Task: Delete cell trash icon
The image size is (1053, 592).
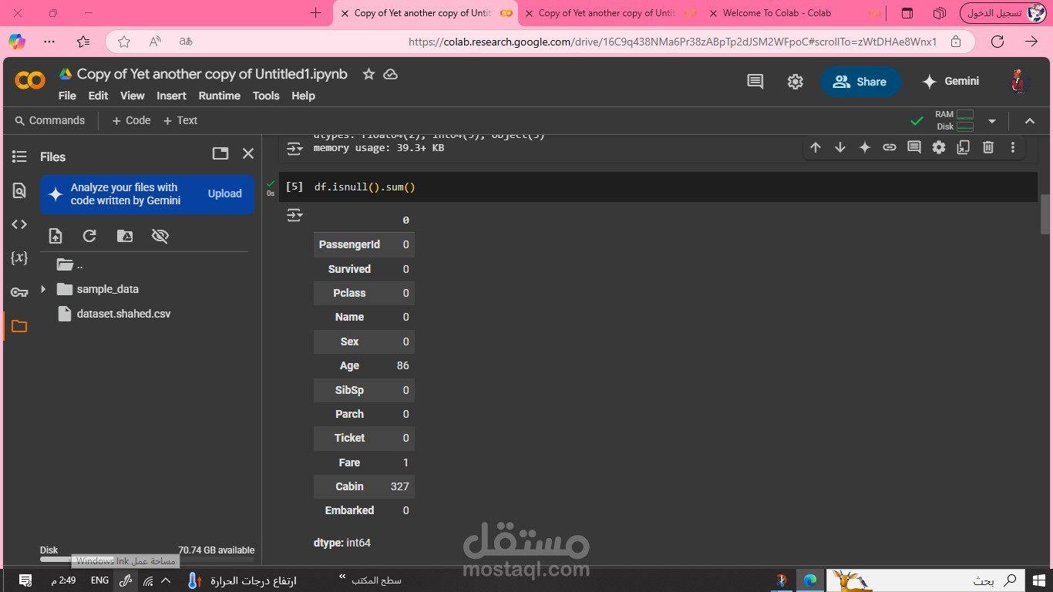Action: click(x=988, y=147)
